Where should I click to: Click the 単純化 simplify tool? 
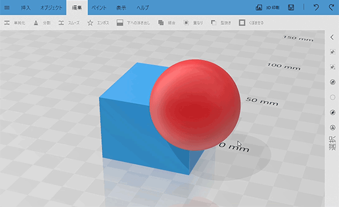[x=15, y=23]
